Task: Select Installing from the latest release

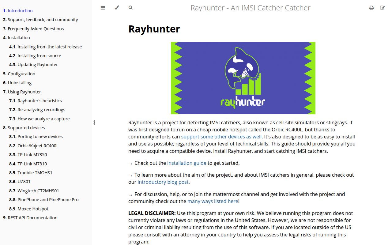Action: click(45, 47)
